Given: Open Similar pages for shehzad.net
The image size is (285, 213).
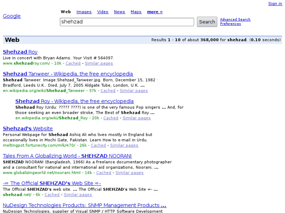Looking at the screenshot, I should click(78, 195).
